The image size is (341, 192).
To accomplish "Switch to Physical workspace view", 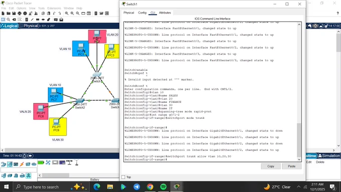I will 29,26.
